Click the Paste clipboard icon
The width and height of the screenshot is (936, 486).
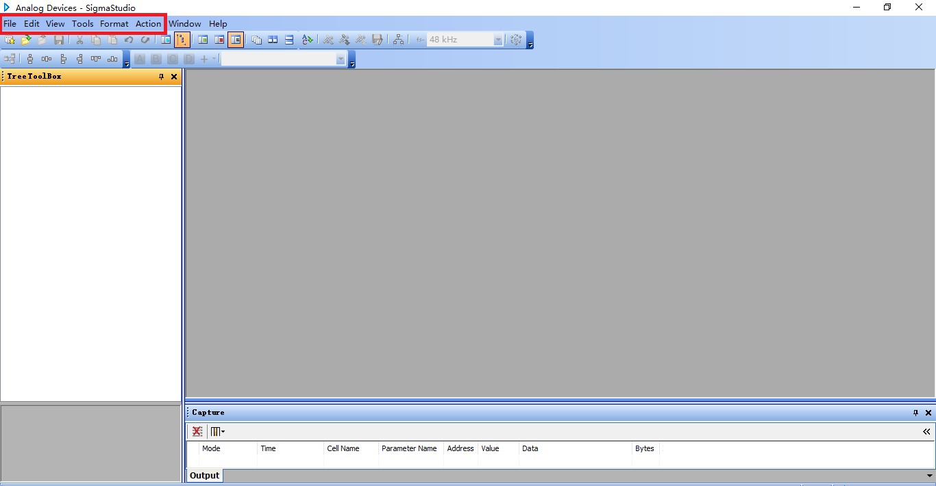[x=112, y=40]
